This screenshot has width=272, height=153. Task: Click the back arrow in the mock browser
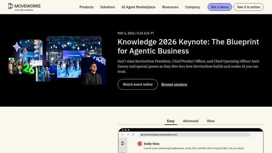click(x=122, y=135)
